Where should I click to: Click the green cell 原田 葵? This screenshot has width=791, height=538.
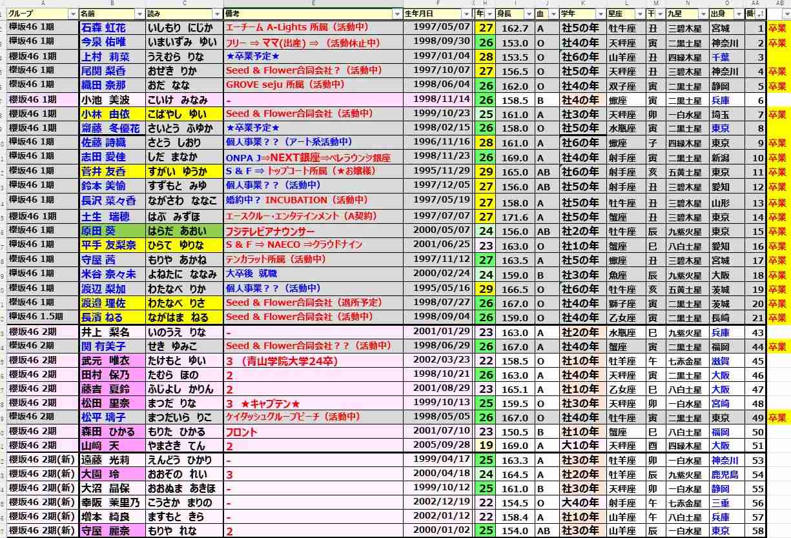(112, 231)
